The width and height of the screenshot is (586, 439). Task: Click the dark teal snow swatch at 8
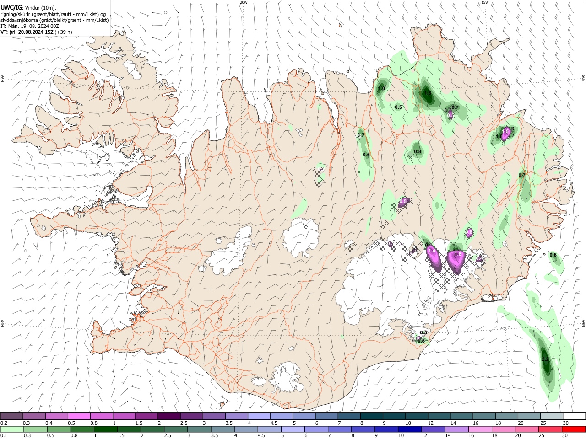(371, 417)
